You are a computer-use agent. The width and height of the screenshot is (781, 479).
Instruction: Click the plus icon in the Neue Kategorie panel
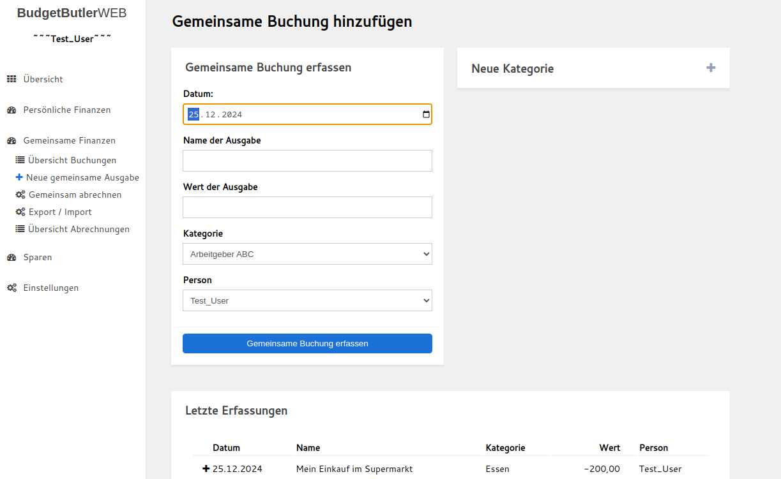pyautogui.click(x=710, y=67)
